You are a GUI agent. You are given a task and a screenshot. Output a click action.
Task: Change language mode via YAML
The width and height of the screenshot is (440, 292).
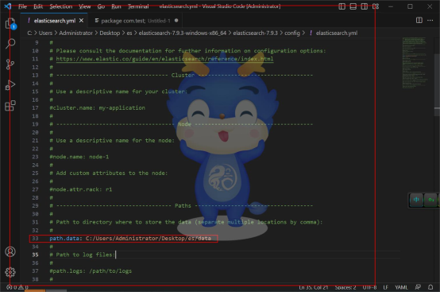[x=401, y=287]
